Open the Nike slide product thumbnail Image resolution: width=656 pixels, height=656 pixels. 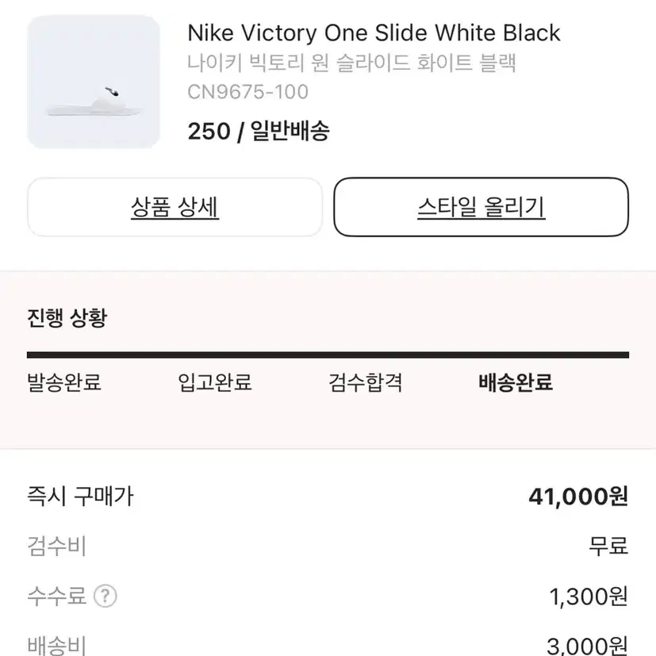(94, 82)
